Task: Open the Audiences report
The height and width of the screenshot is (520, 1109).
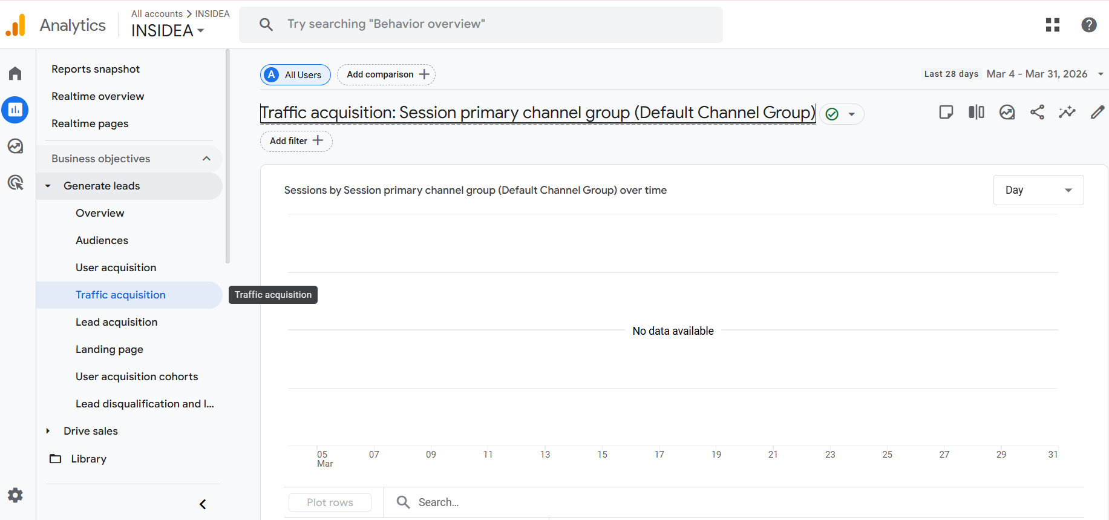Action: tap(102, 240)
